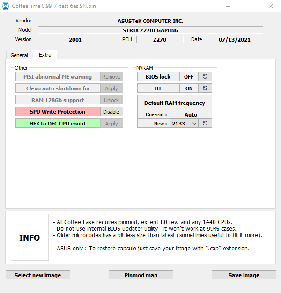Minimize the CoffeeTime window
The image size is (281, 293).
[x=228, y=6]
